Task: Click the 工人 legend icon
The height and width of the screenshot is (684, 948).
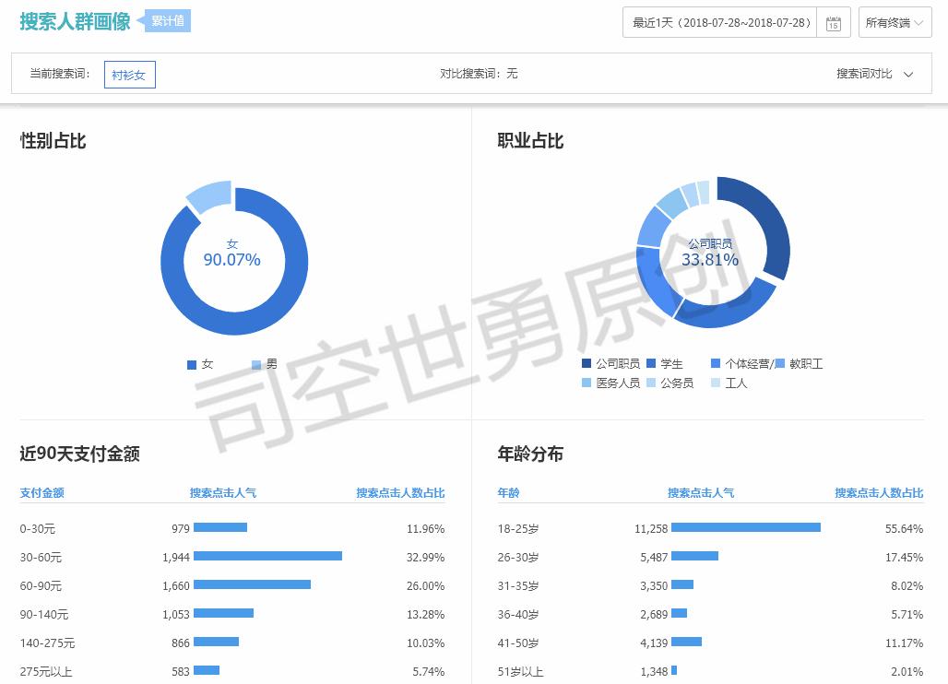Action: click(715, 383)
